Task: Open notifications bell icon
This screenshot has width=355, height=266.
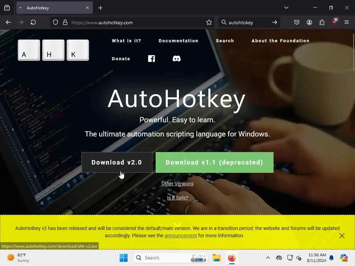Action: (x=331, y=258)
